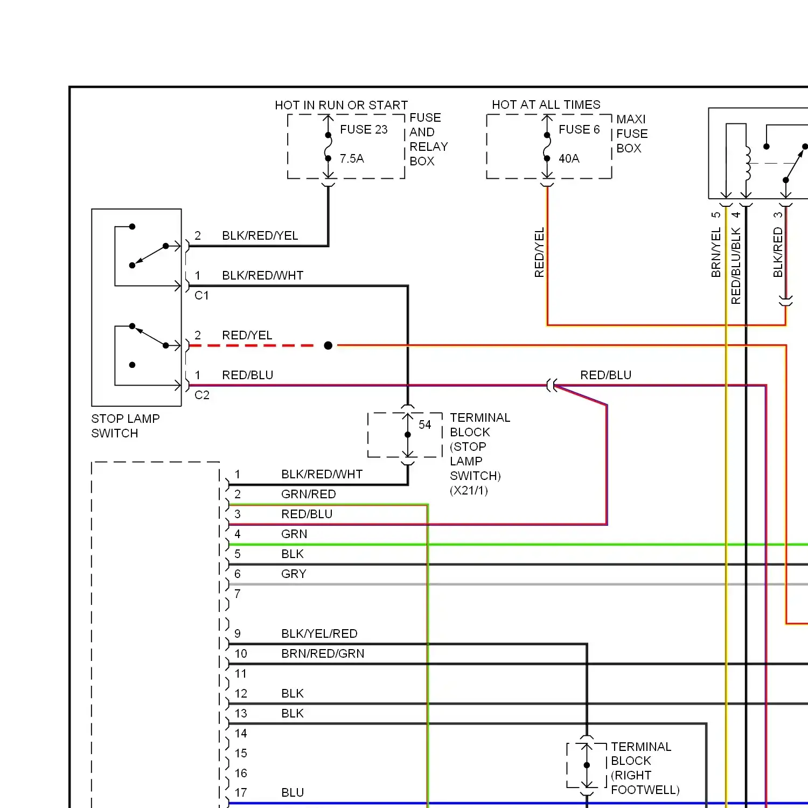Select vertical RED/YEL label under Fuse 6

pyautogui.click(x=539, y=252)
